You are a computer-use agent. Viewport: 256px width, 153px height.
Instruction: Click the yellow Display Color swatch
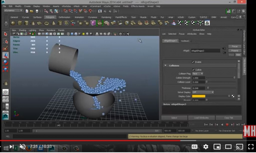click(x=199, y=96)
